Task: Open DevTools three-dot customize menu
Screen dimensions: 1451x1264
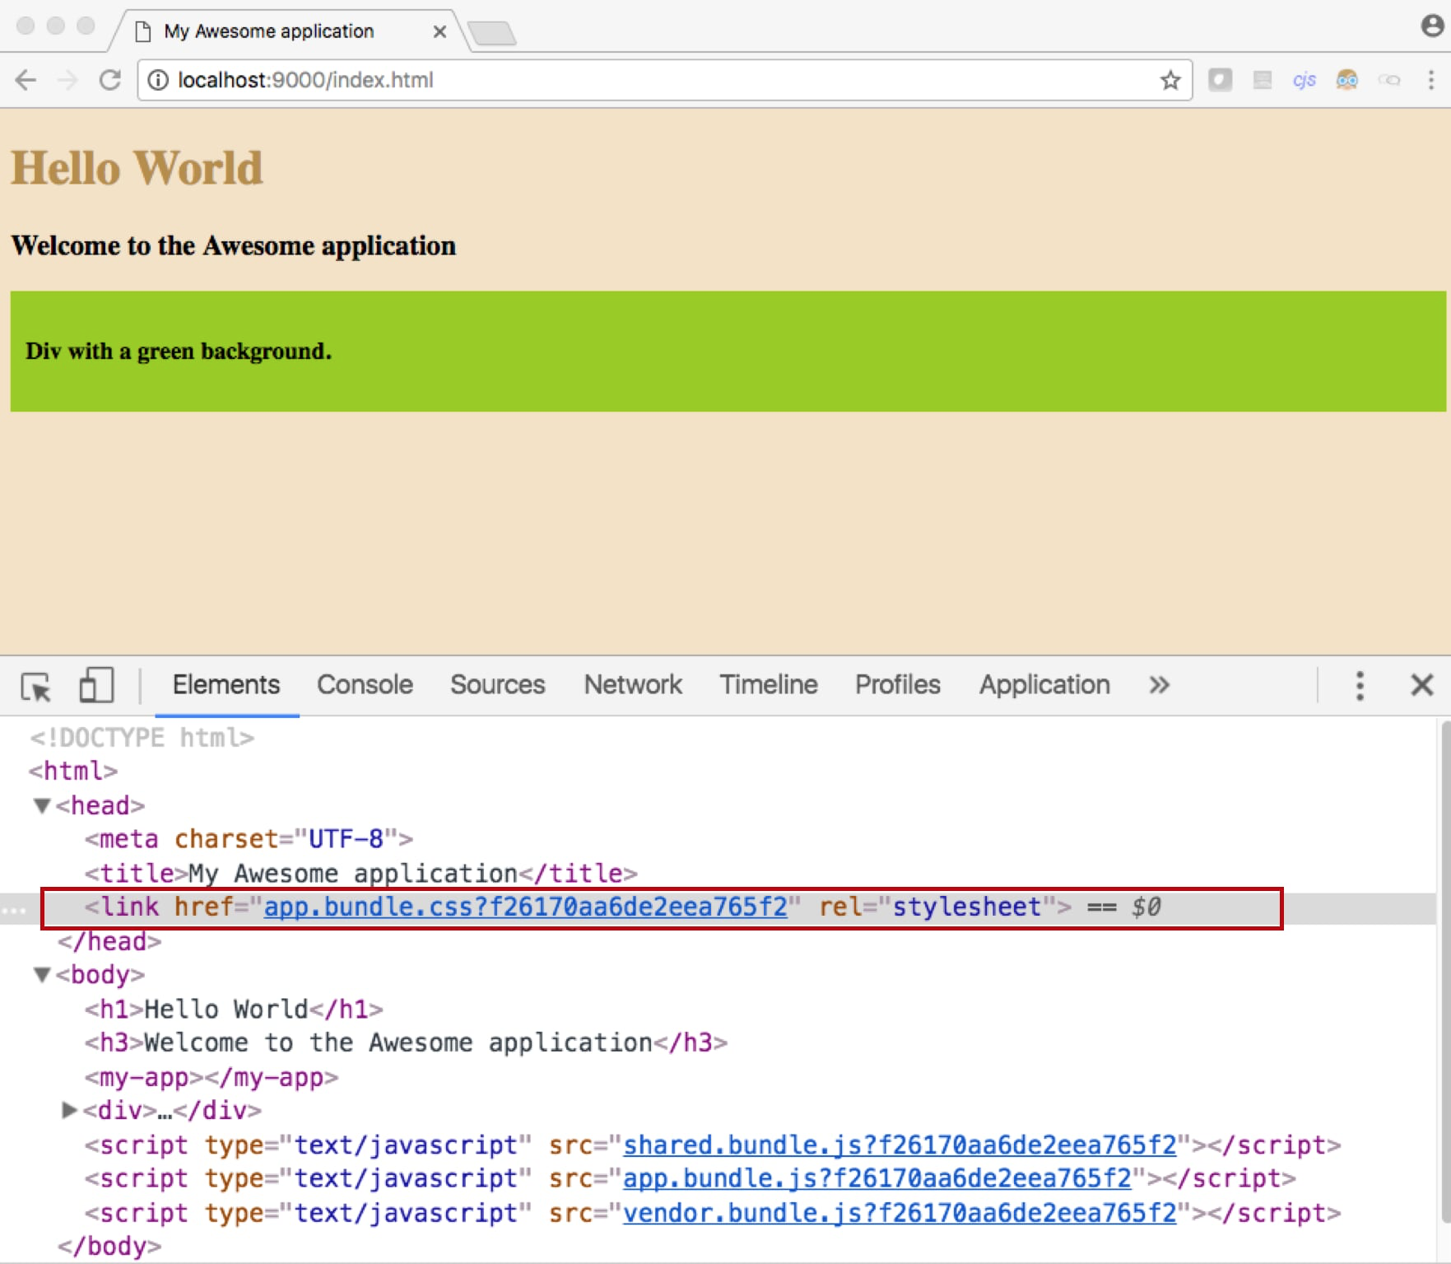Action: click(x=1360, y=685)
